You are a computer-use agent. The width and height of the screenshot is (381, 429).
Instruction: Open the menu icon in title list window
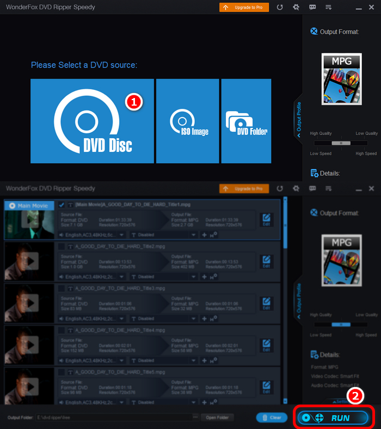[329, 188]
